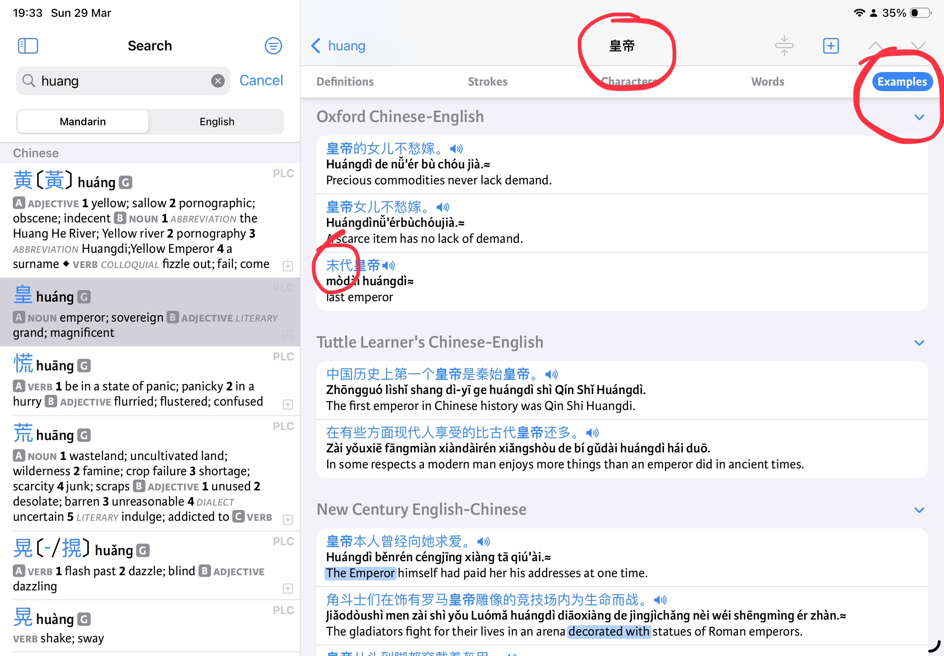Select Mandarin search mode
The height and width of the screenshot is (656, 944).
pyautogui.click(x=83, y=122)
